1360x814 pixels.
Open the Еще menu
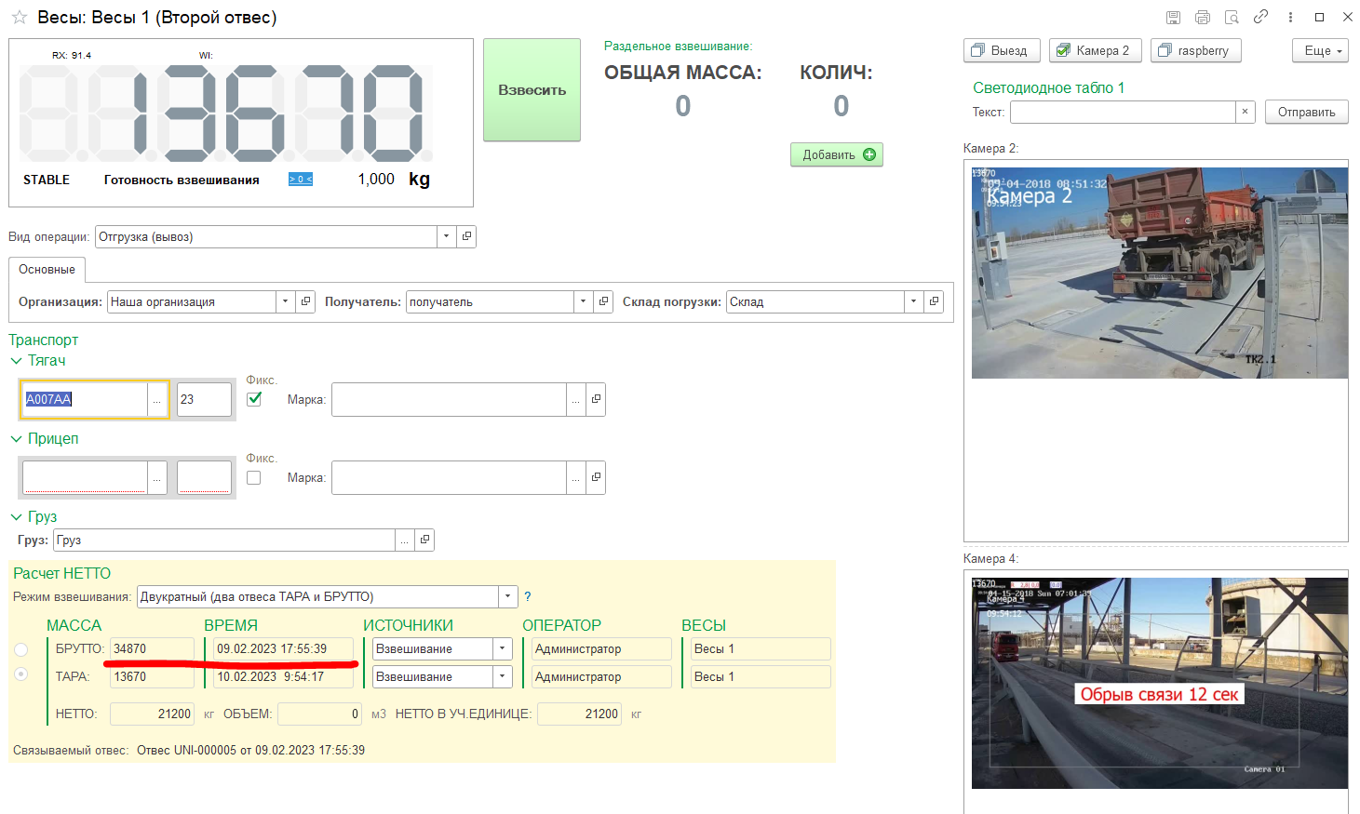(x=1320, y=51)
